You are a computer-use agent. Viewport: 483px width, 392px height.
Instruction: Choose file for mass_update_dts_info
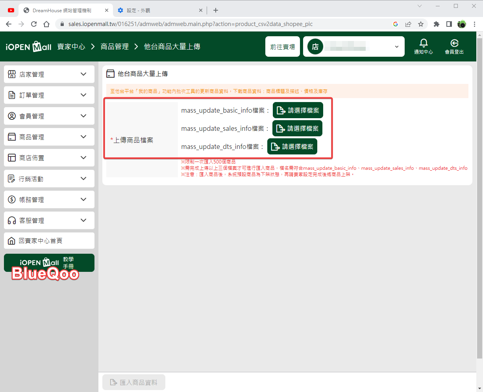[x=292, y=147]
